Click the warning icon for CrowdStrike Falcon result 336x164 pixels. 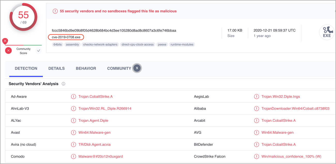click(257, 157)
